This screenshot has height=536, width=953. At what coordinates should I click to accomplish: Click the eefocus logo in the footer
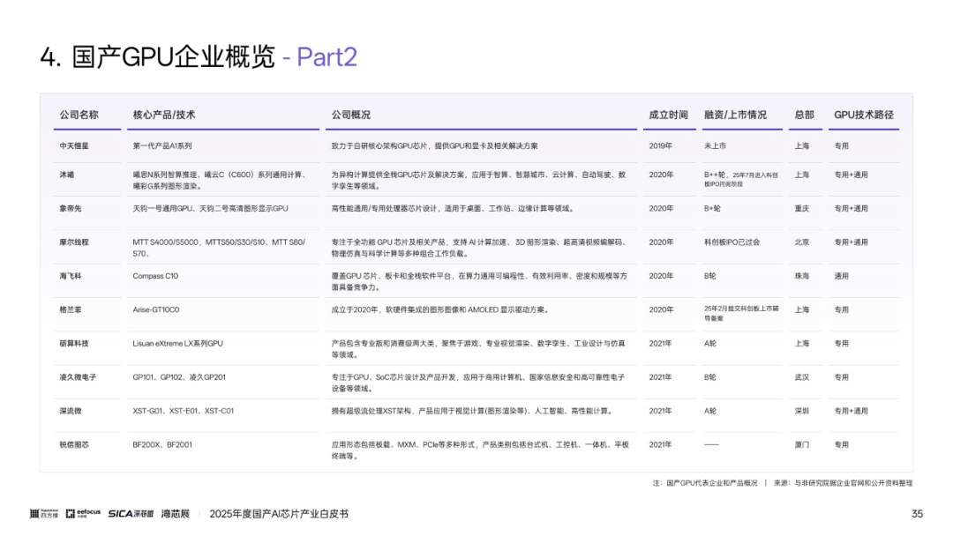click(x=83, y=514)
